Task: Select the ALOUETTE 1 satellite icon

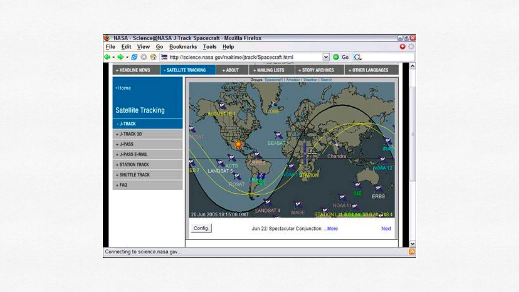Action: (222, 105)
